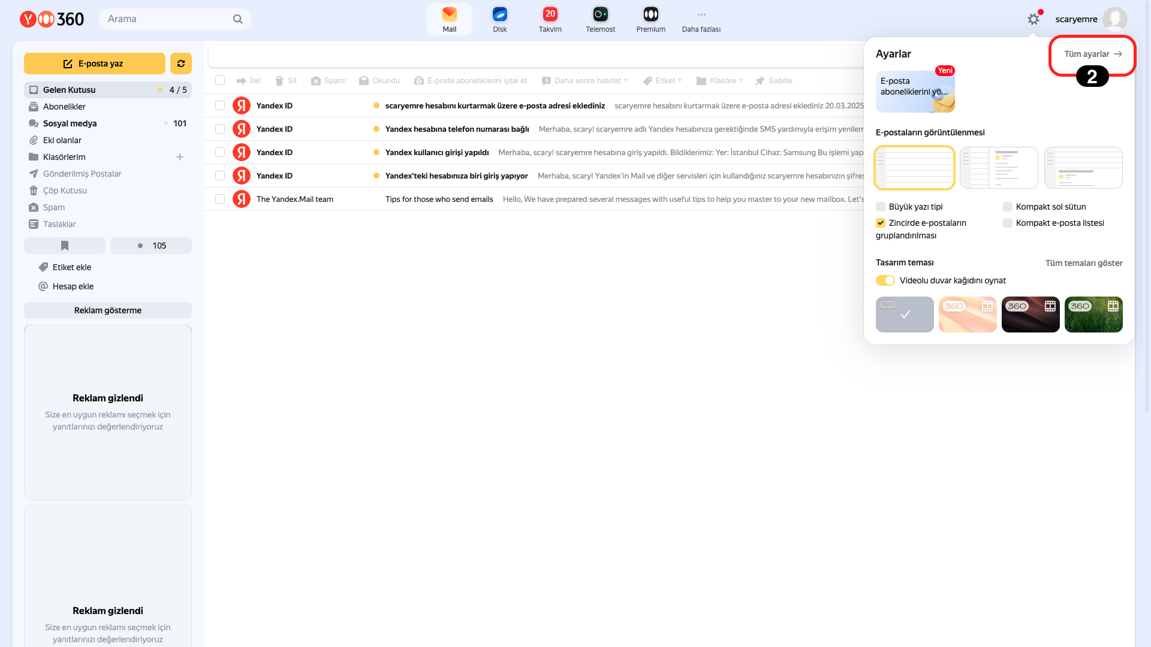This screenshot has height=647, width=1151.
Task: Select checkbox for Yandex.Mail team email
Action: pyautogui.click(x=220, y=199)
